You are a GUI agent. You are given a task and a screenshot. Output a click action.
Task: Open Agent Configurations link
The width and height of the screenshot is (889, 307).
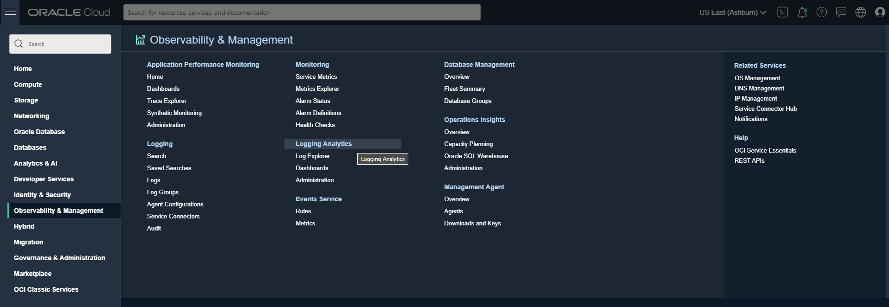pyautogui.click(x=175, y=204)
